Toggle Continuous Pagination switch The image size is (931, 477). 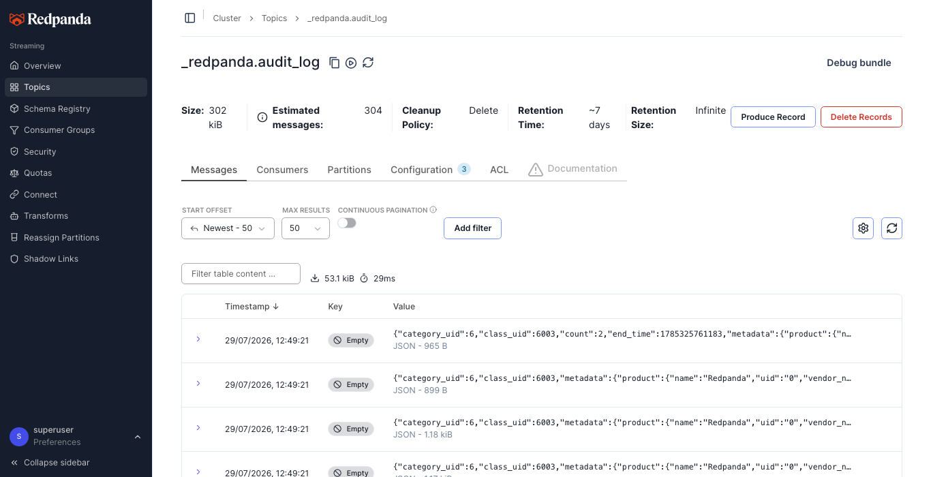click(347, 223)
